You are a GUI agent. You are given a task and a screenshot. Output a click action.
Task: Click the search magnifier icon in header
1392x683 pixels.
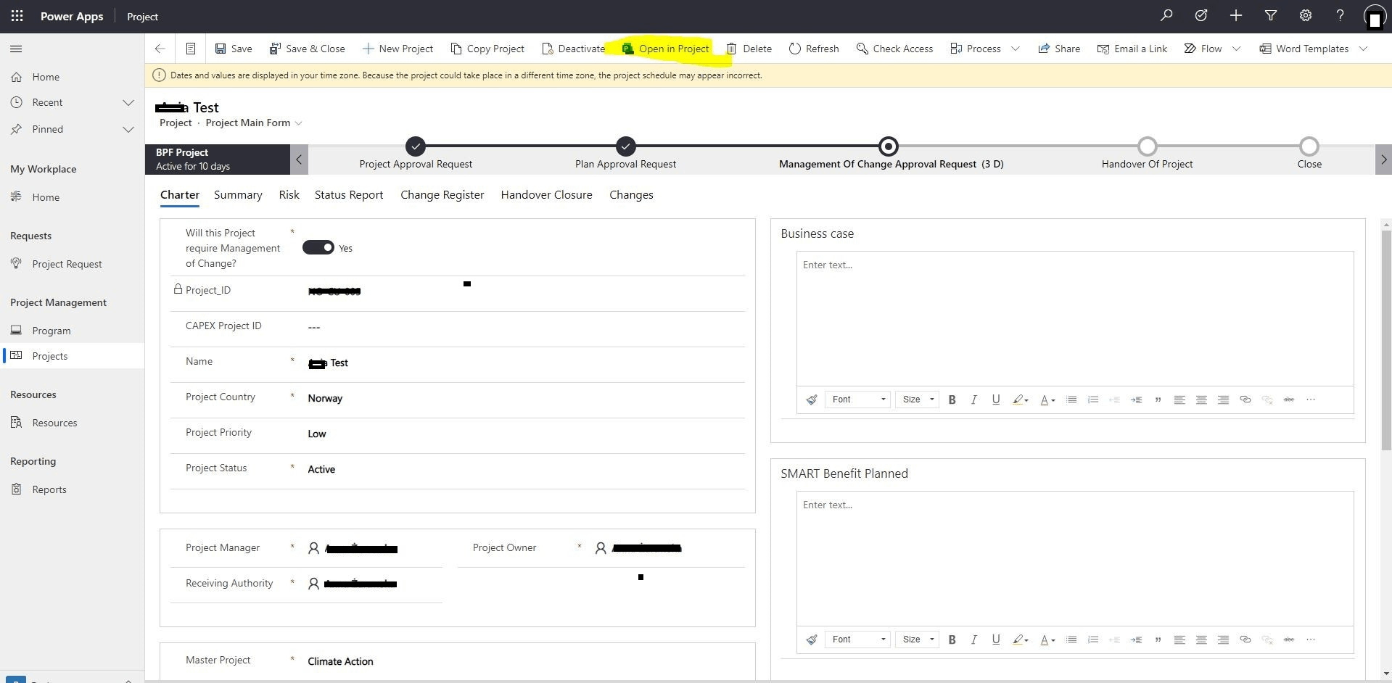tap(1166, 15)
